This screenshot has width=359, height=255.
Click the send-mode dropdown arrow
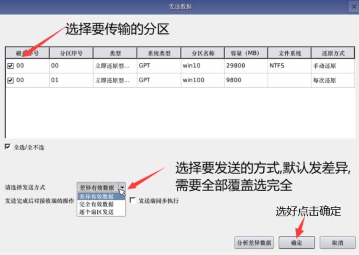tap(122, 187)
